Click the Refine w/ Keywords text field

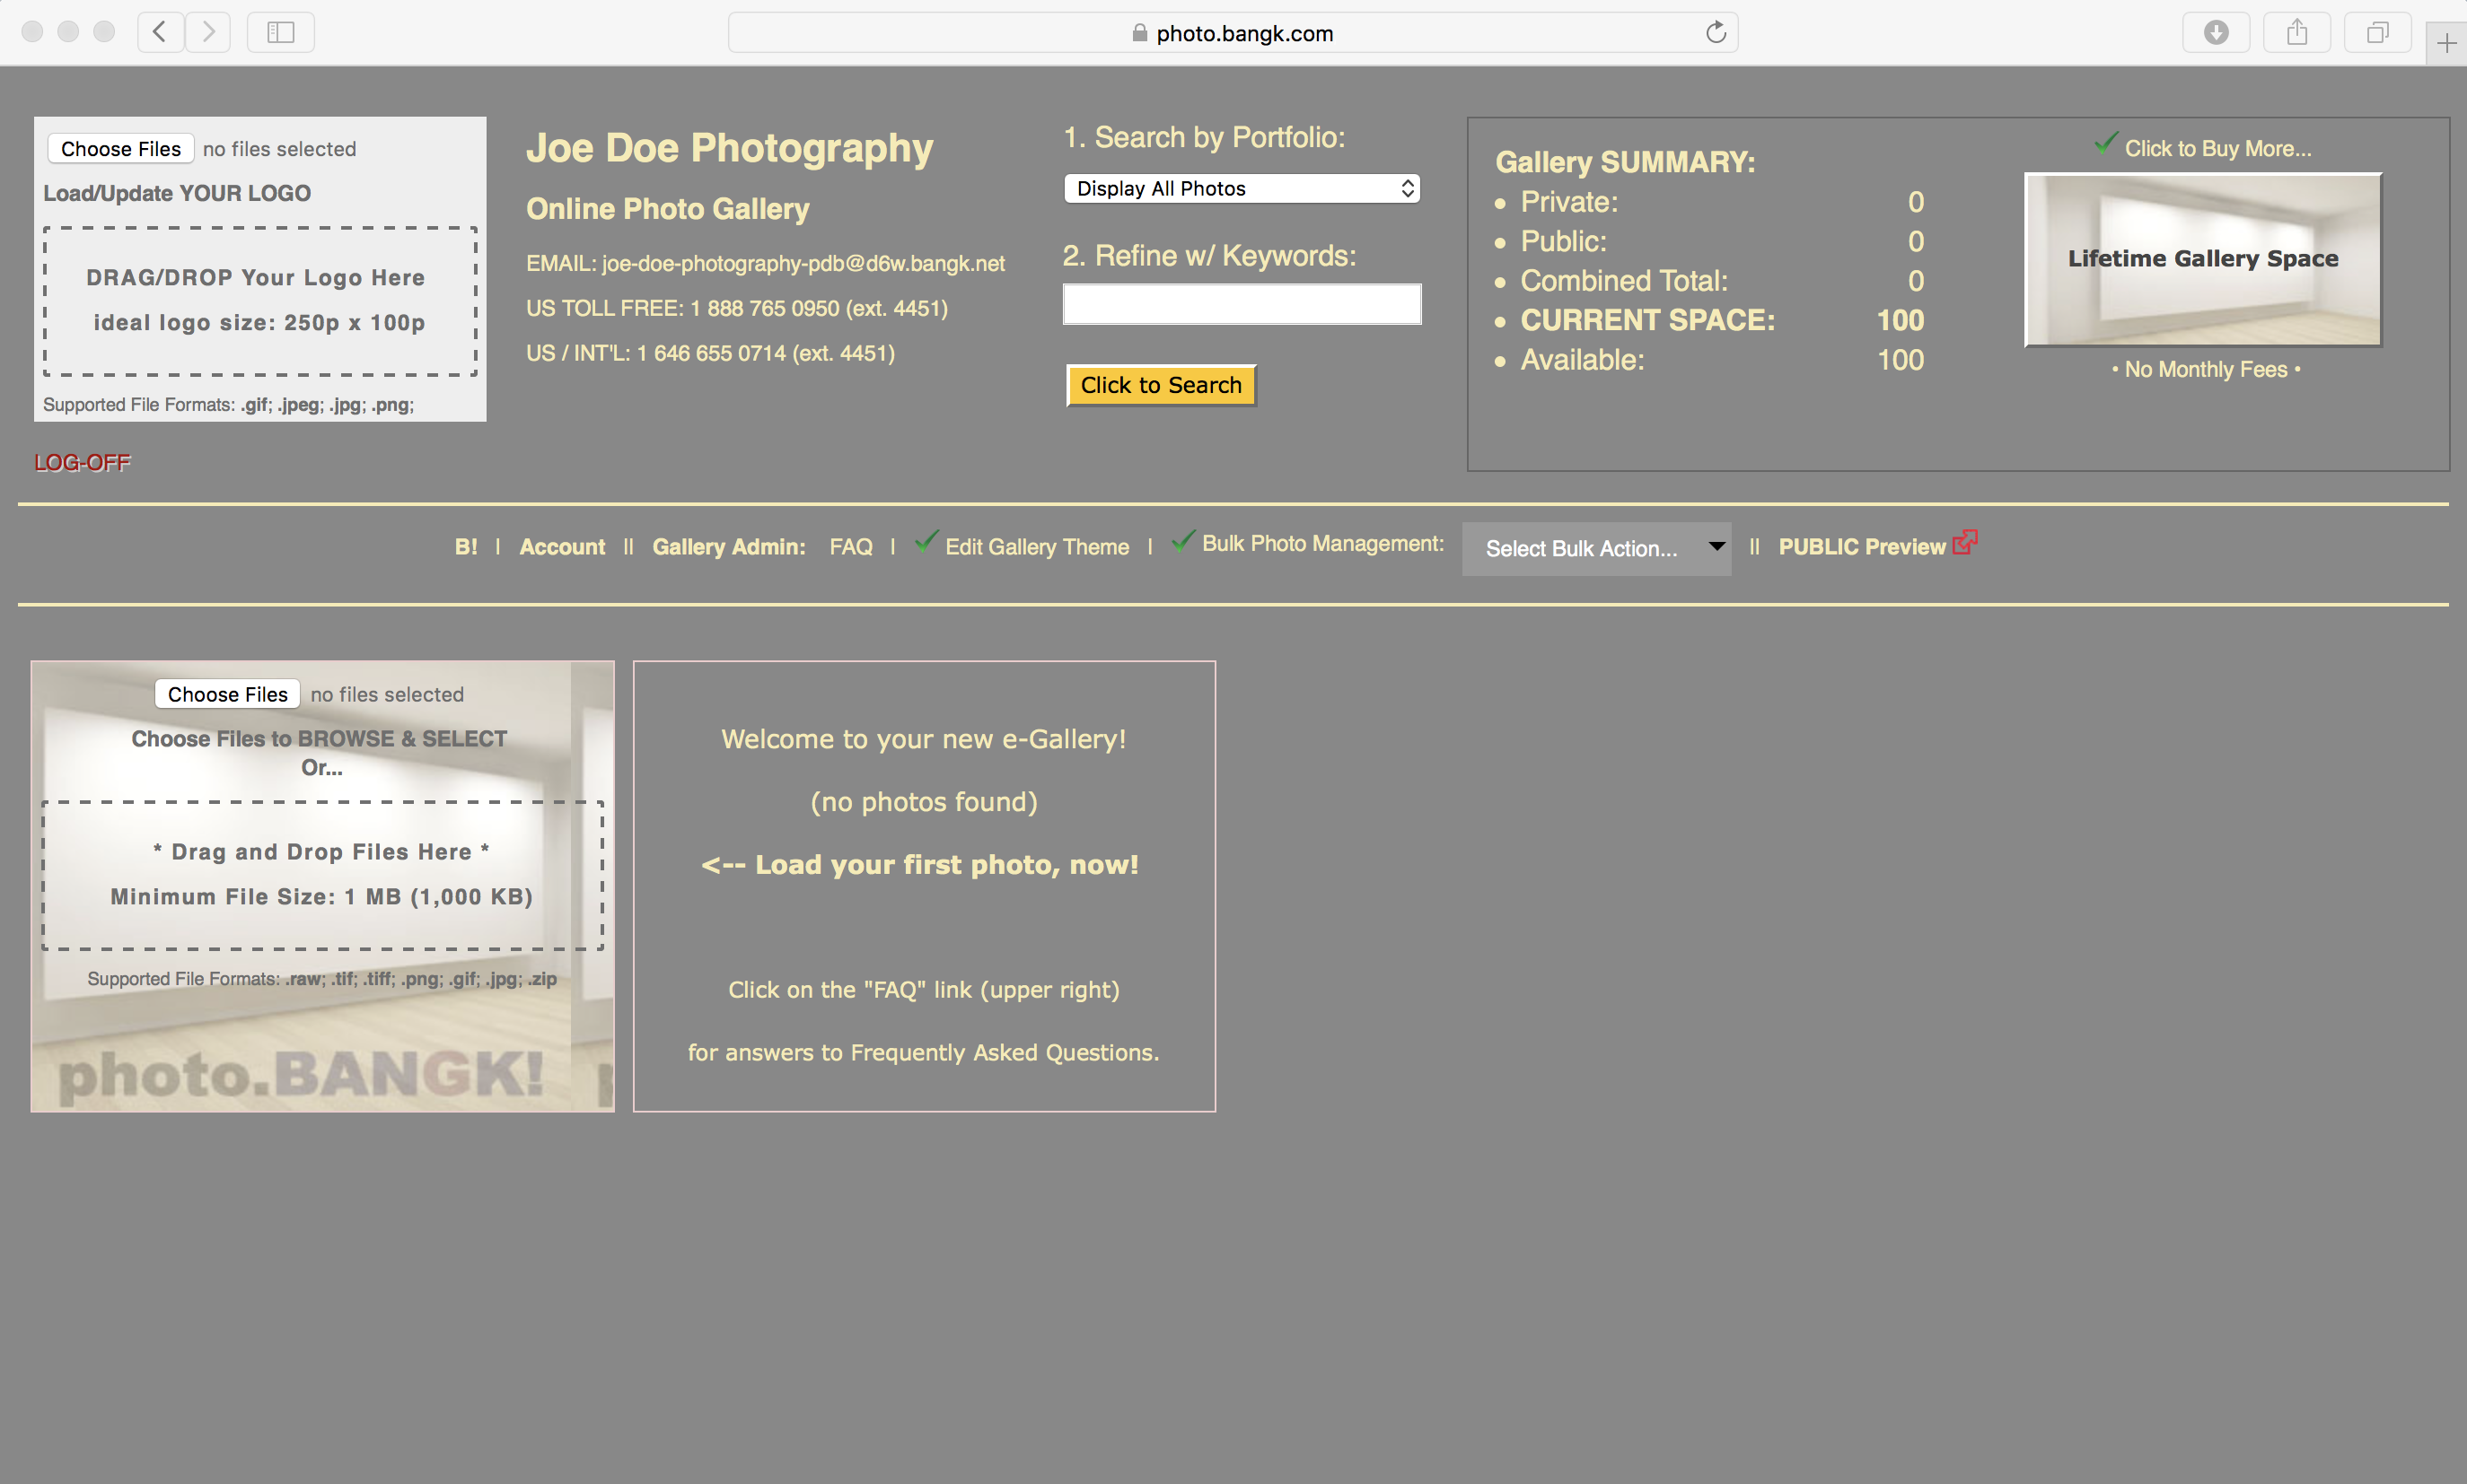[x=1242, y=304]
